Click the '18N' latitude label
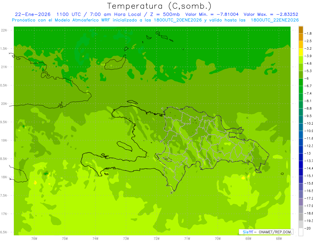This screenshot has width=313, height=242. [4, 177]
